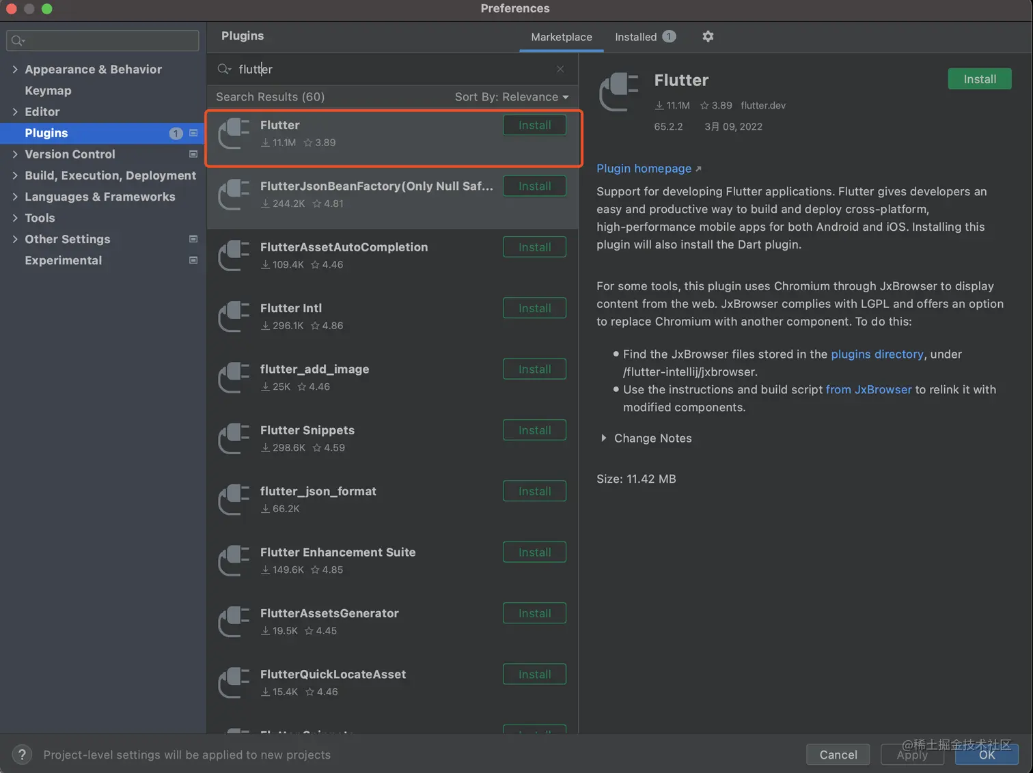Click the large Flutter plugin logo in details
Screen dimensions: 1033x773
coord(619,93)
